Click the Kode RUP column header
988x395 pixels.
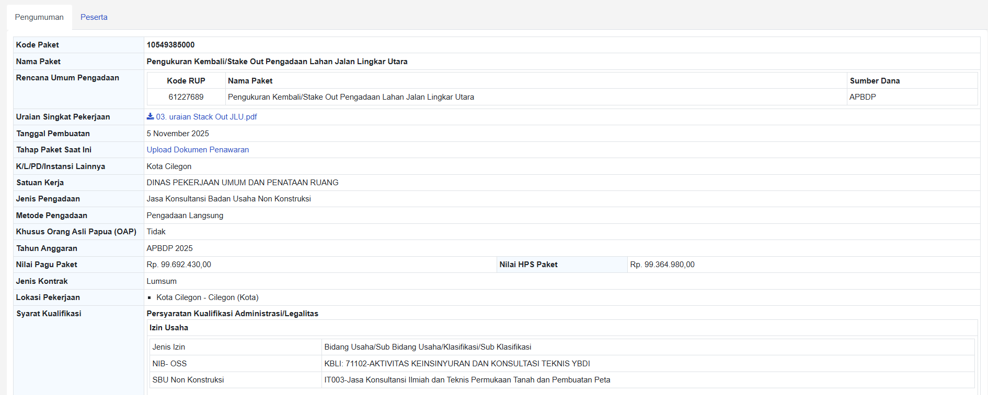(x=186, y=81)
